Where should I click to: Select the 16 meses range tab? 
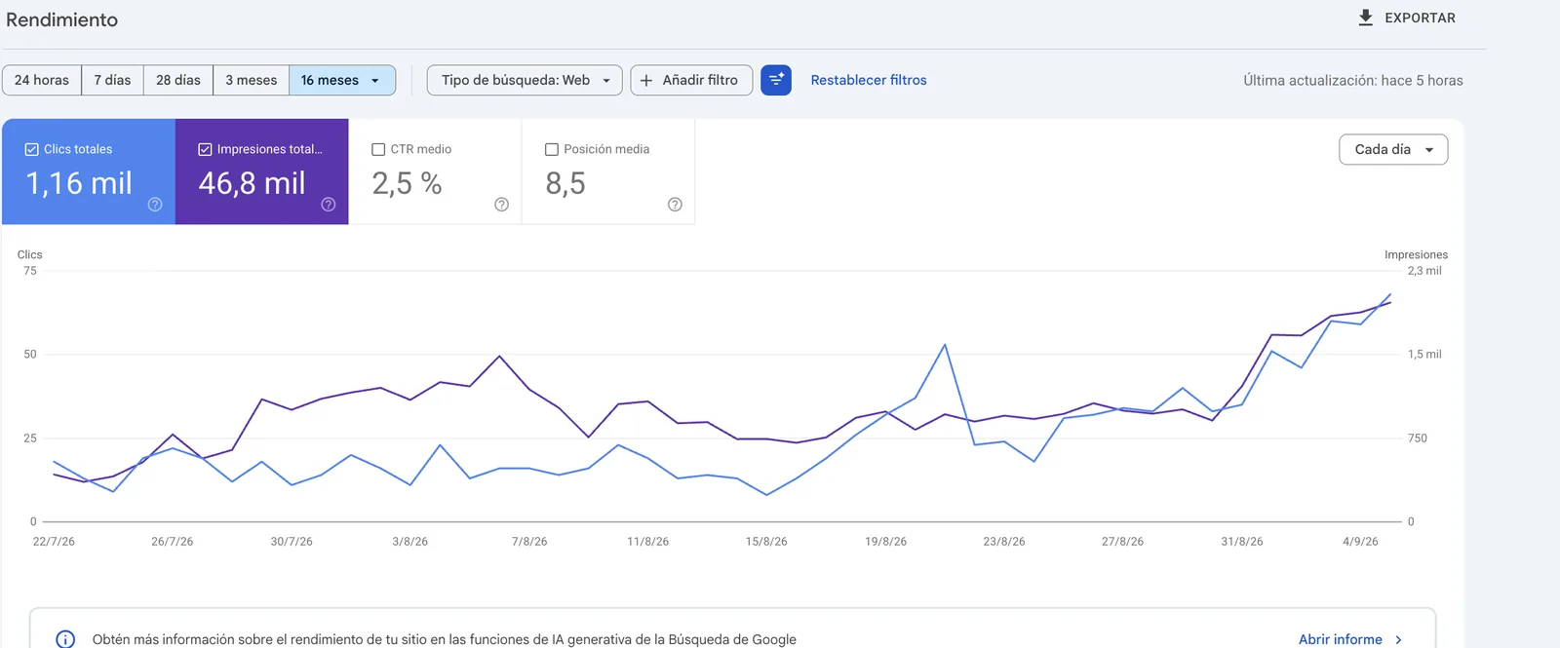pos(342,80)
